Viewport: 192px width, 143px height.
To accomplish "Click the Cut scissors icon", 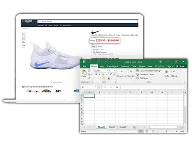I will (x=89, y=71).
